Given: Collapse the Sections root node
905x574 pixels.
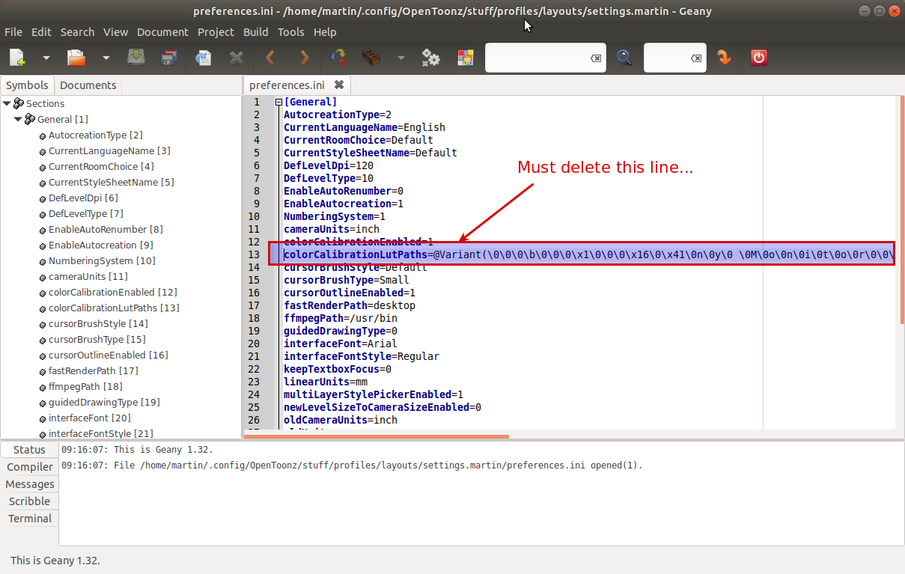Looking at the screenshot, I should [x=7, y=103].
